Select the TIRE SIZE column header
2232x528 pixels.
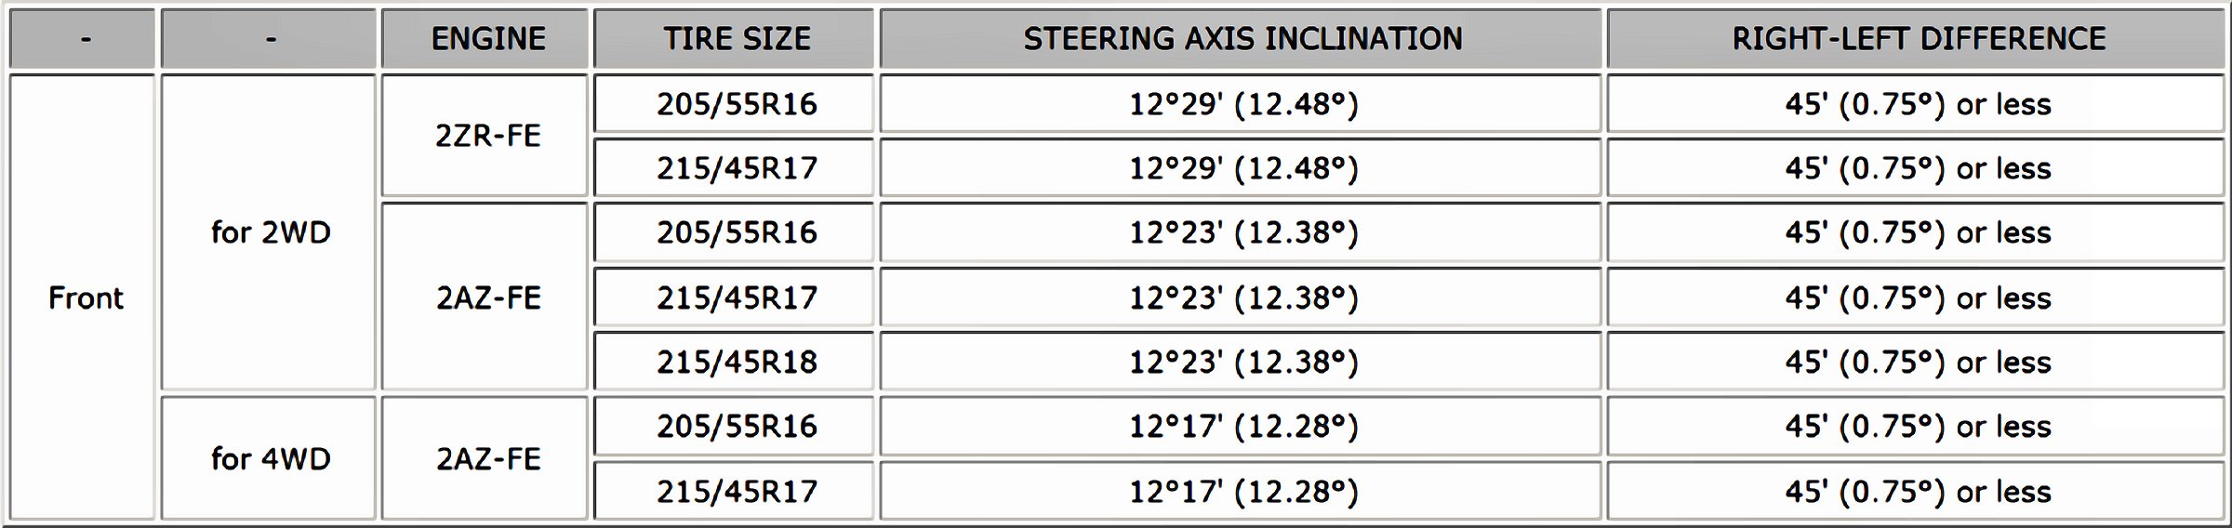(x=736, y=39)
